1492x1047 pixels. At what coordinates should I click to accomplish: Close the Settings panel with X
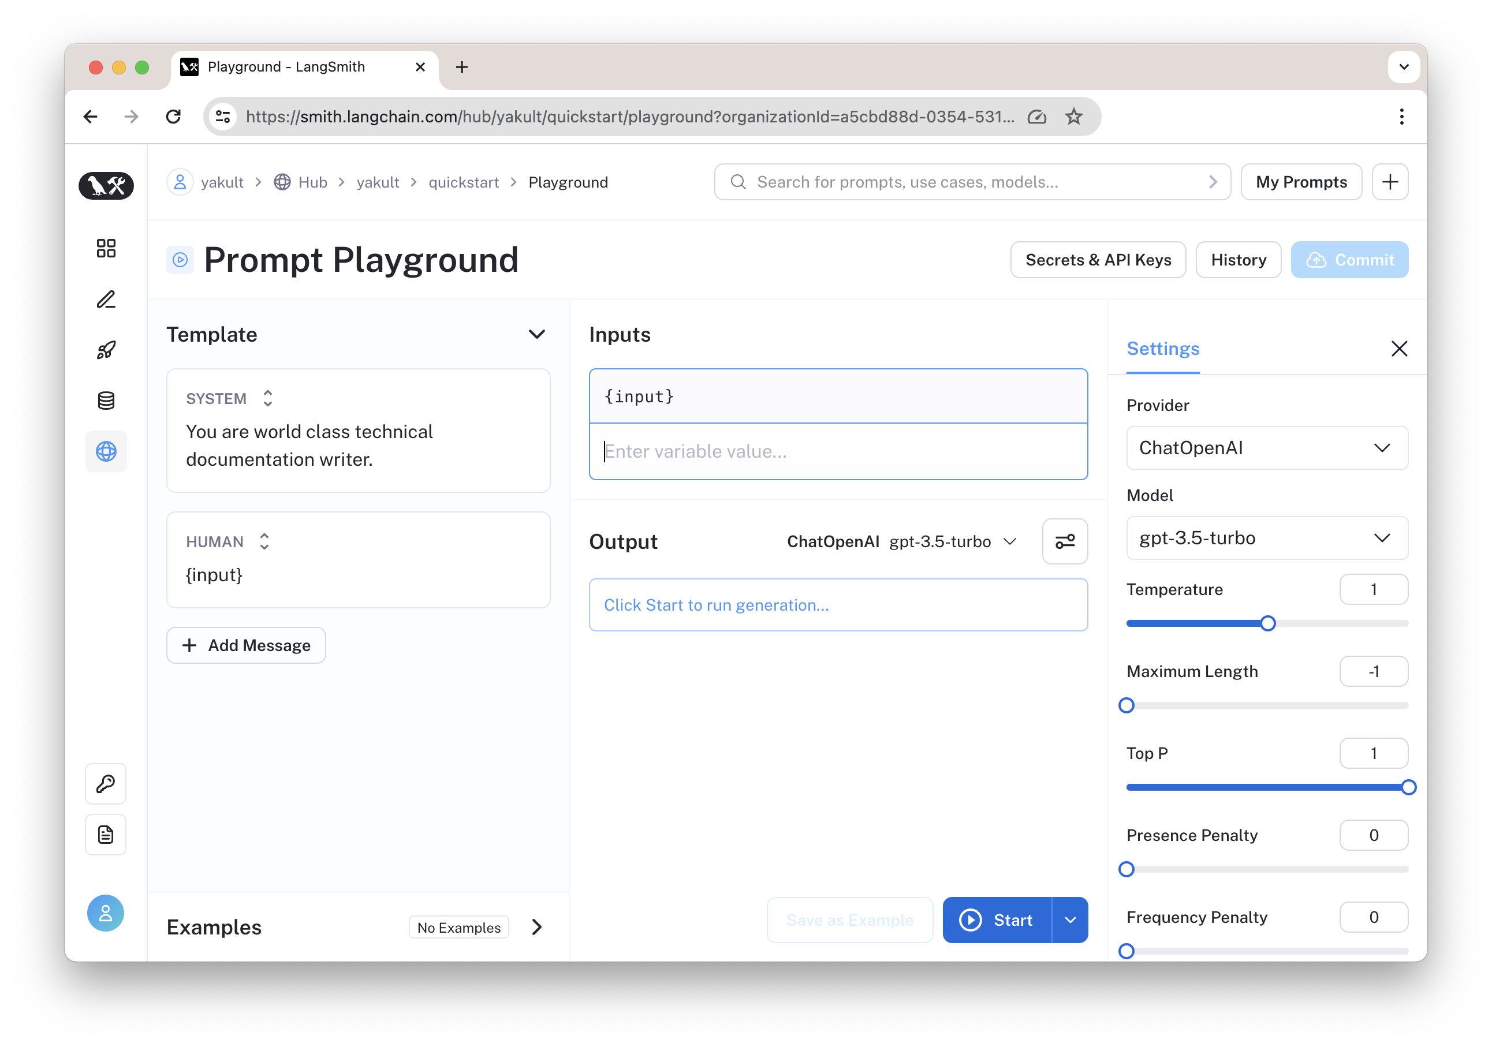click(1399, 349)
